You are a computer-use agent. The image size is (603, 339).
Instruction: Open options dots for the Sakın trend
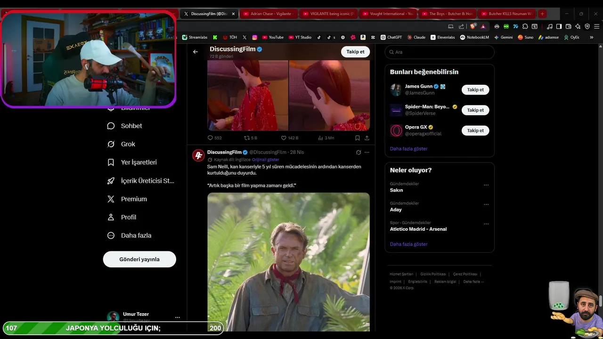[486, 185]
